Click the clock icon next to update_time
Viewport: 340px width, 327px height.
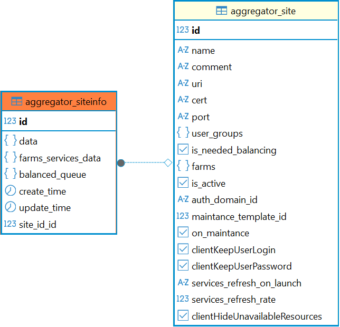click(x=10, y=207)
